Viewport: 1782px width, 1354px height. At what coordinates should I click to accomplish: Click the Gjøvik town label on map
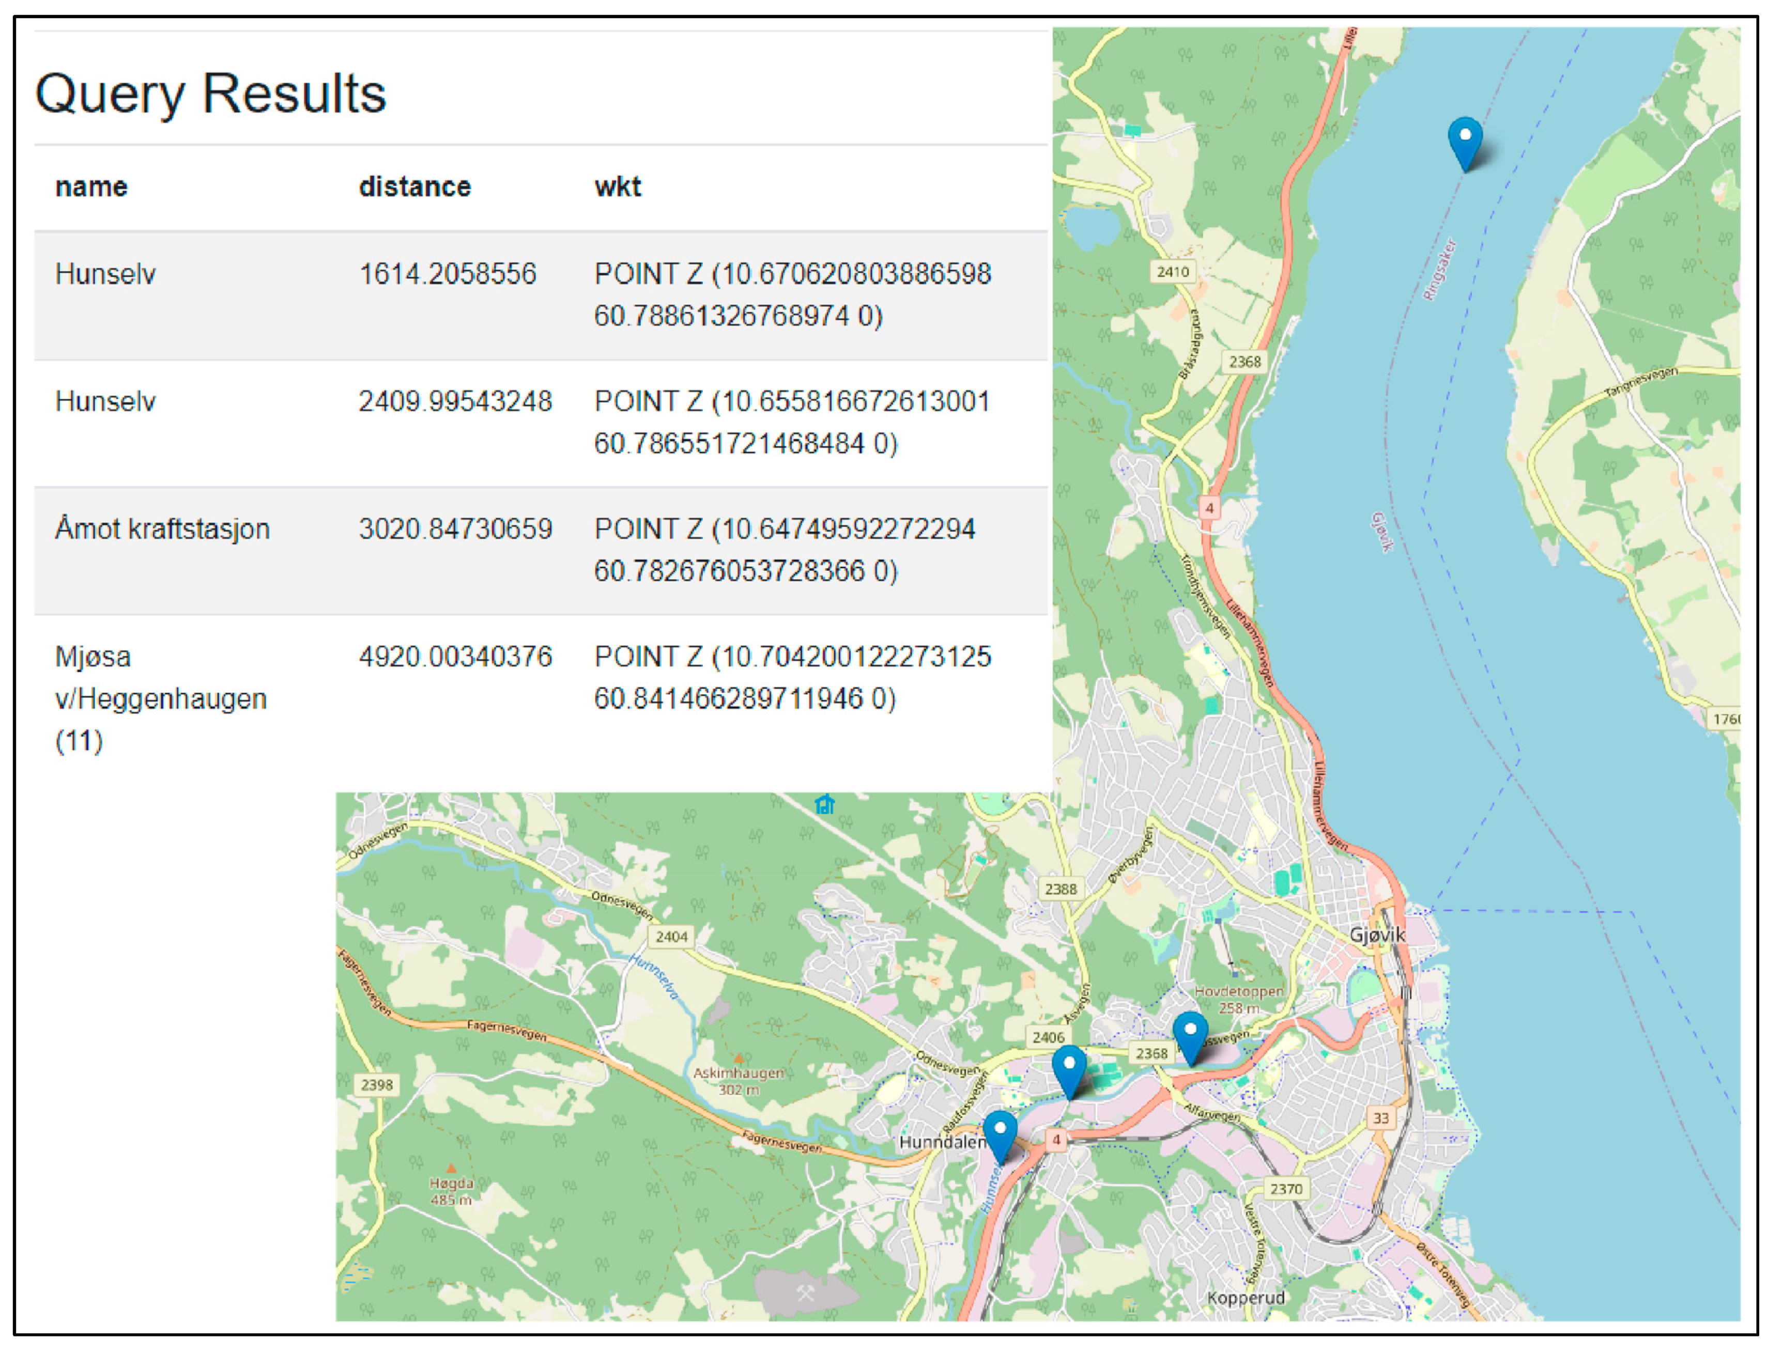coord(1377,935)
